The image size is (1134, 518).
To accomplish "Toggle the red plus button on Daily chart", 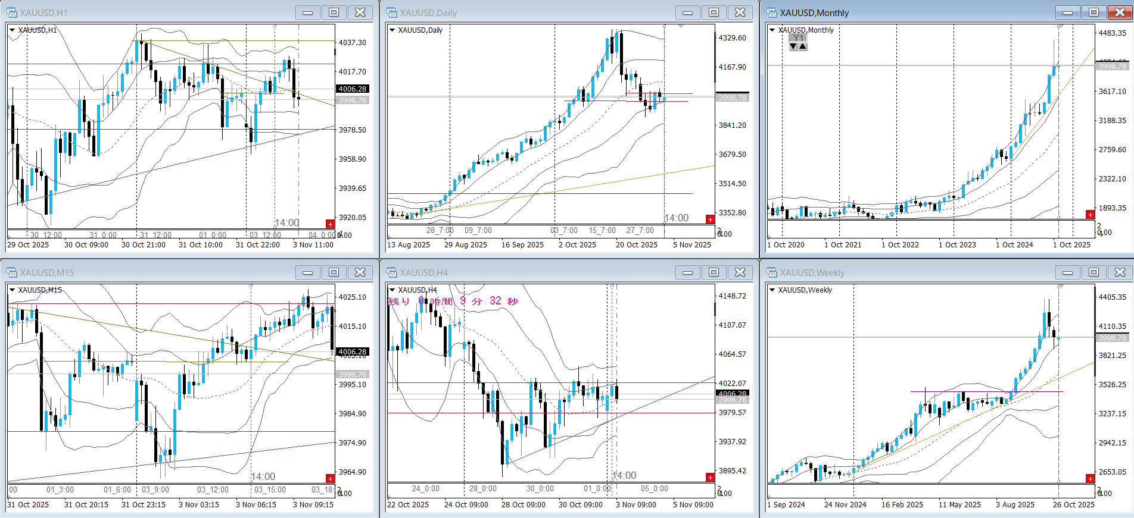I will click(710, 219).
